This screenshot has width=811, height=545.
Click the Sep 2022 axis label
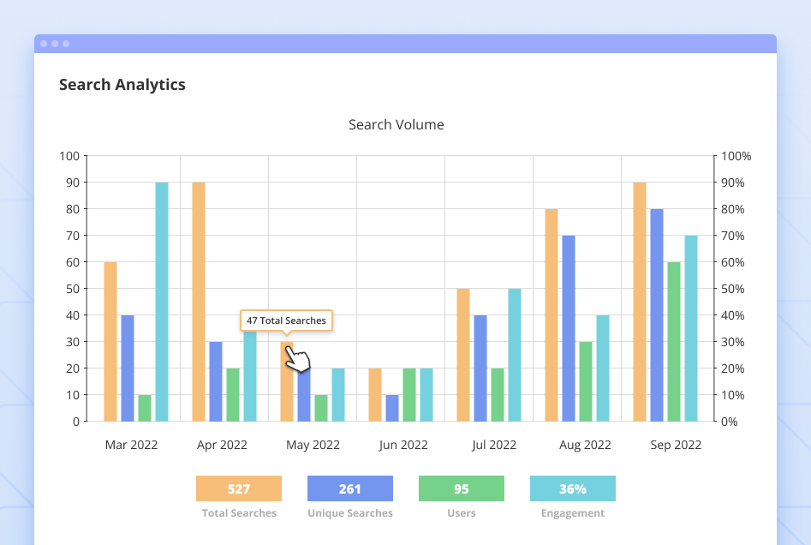[676, 445]
